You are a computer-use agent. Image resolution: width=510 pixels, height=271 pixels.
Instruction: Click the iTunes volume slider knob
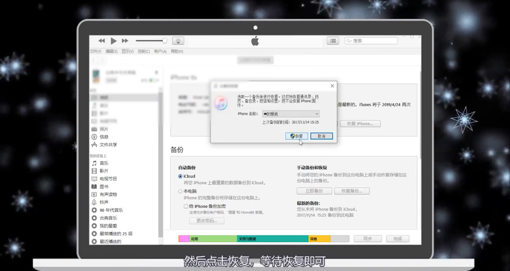point(165,41)
